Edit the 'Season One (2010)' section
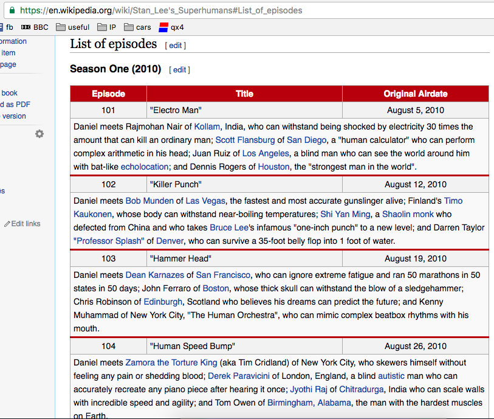 (x=179, y=70)
